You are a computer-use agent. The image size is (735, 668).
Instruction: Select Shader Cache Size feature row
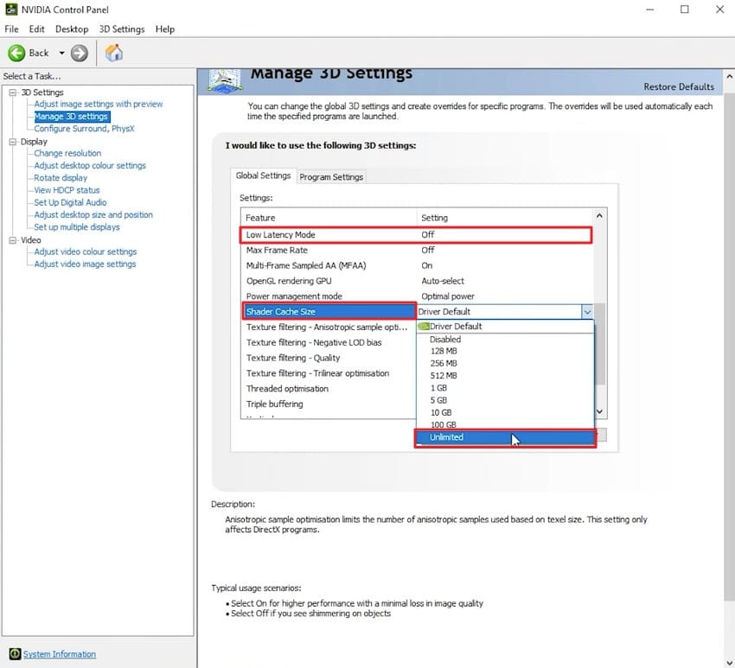coord(329,311)
